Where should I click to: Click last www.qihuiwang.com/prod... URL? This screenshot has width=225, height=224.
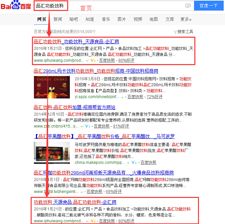59,221
